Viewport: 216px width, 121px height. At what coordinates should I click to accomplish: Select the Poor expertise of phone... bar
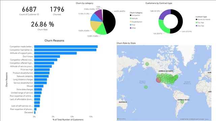(x=35, y=109)
